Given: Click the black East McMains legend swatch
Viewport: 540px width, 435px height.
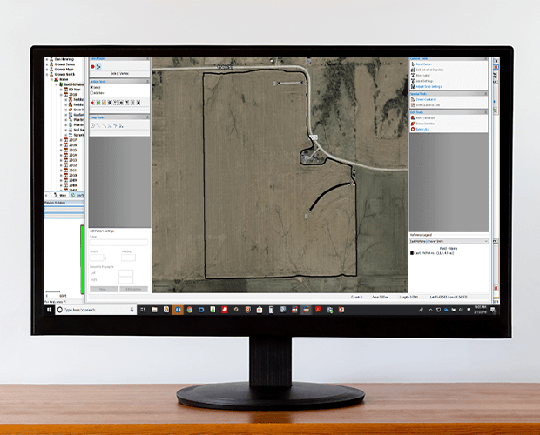Looking at the screenshot, I should tap(411, 253).
